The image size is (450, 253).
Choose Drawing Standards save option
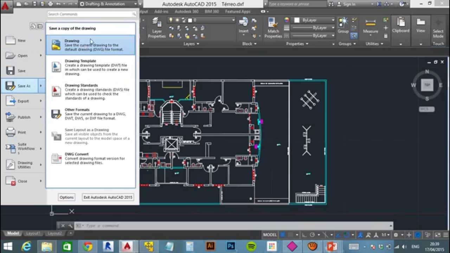[90, 92]
